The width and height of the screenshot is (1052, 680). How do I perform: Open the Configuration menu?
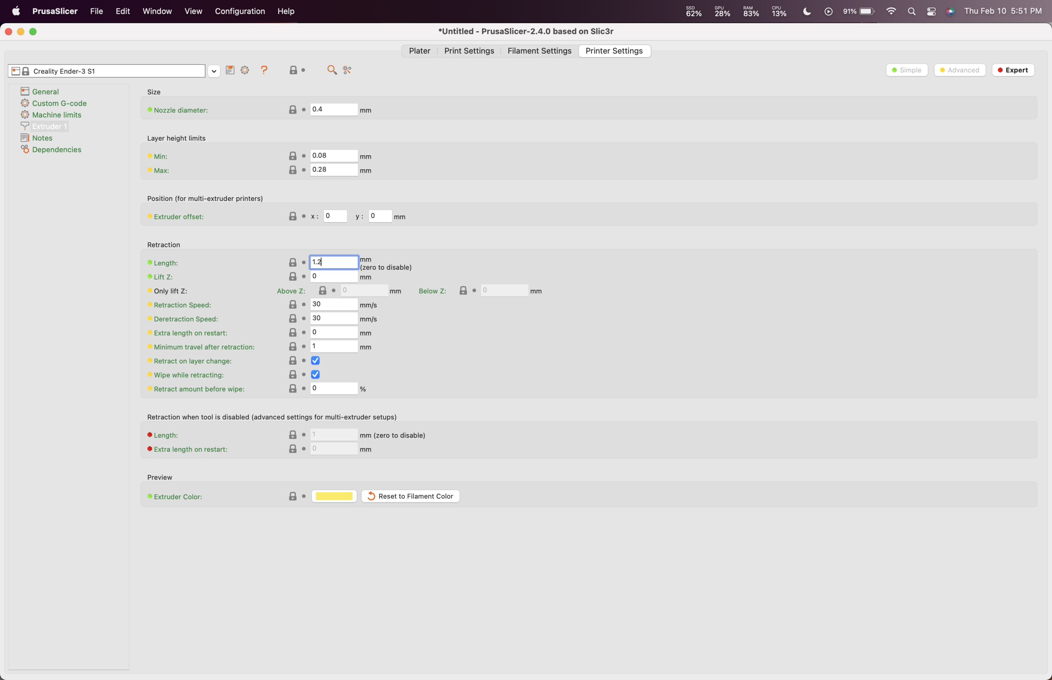240,11
